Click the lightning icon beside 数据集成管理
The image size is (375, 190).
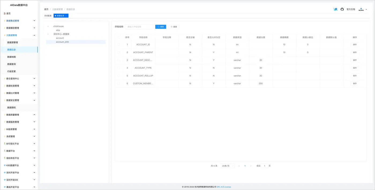click(5, 21)
